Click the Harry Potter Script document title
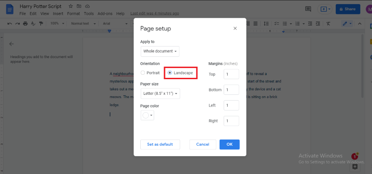 41,6
